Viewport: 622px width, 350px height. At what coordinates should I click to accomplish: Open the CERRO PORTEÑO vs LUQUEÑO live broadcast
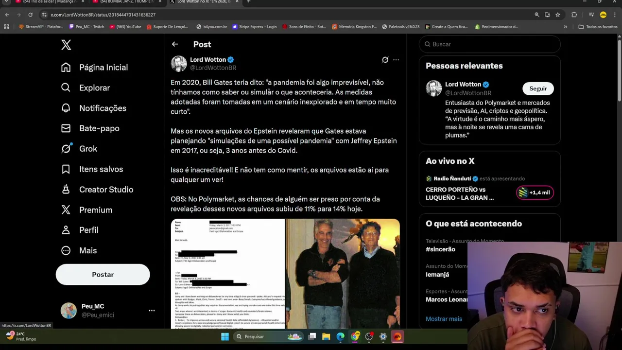pyautogui.click(x=460, y=193)
